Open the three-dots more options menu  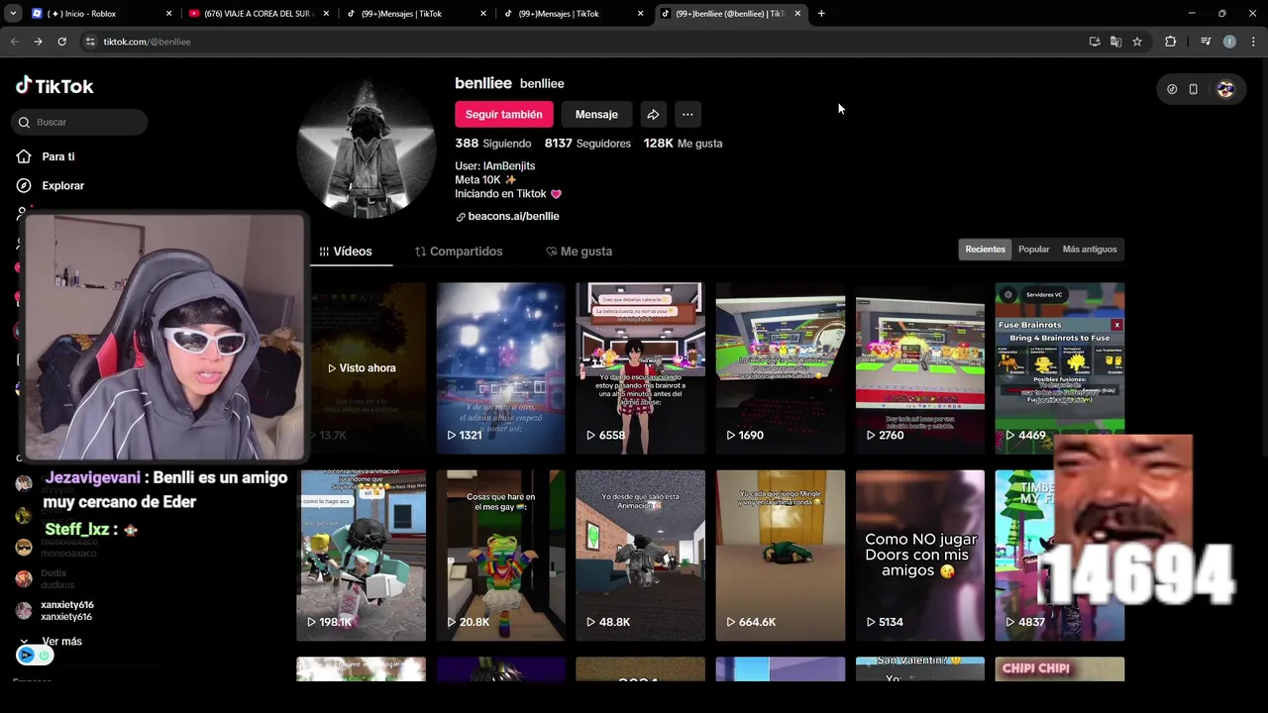pyautogui.click(x=687, y=114)
